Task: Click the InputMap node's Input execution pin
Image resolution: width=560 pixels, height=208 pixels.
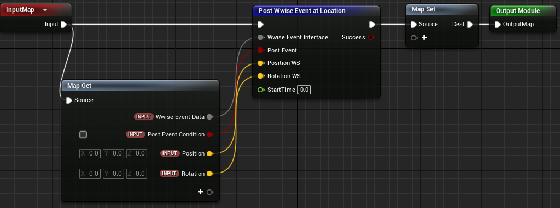Action: (63, 24)
